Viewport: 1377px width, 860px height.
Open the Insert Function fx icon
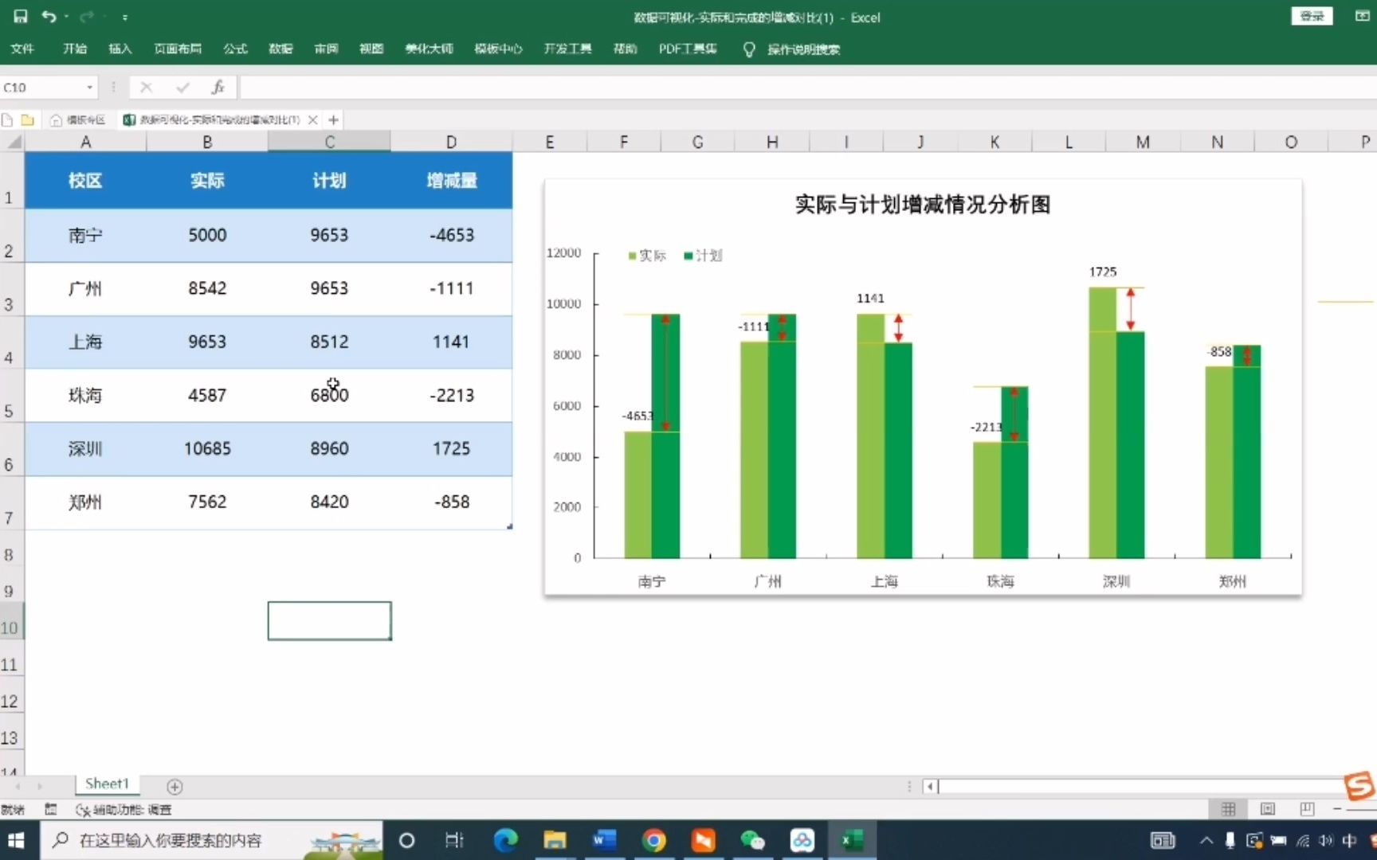tap(218, 88)
